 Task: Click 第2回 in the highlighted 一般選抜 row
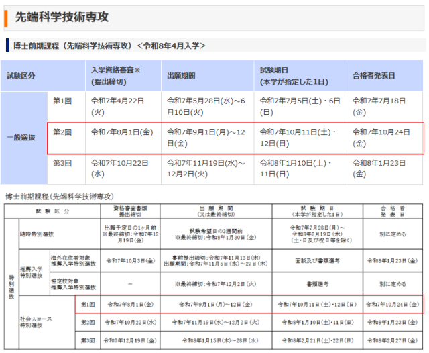click(62, 132)
